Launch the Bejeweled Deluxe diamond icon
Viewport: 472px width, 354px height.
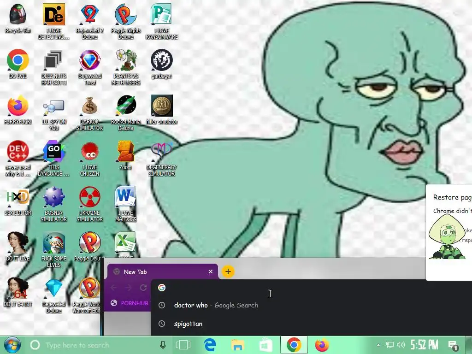53,295
